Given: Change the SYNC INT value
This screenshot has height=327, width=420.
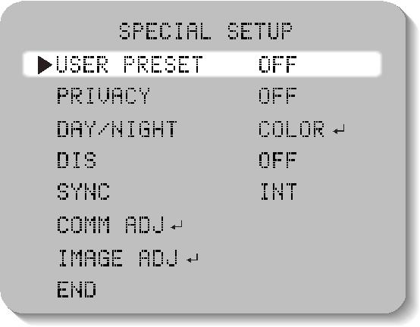Looking at the screenshot, I should [279, 192].
